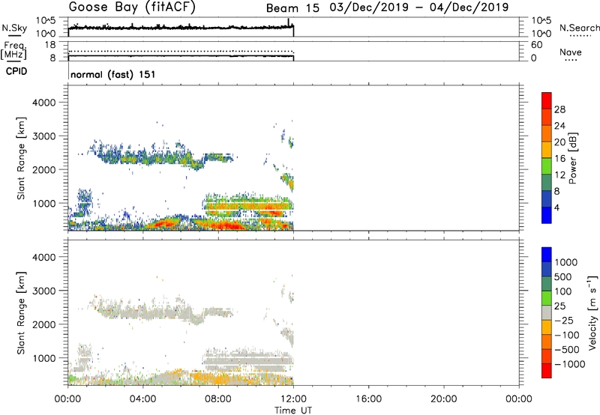Select the "Freq. [MHz]" axis label
The image size is (600, 415).
point(13,50)
